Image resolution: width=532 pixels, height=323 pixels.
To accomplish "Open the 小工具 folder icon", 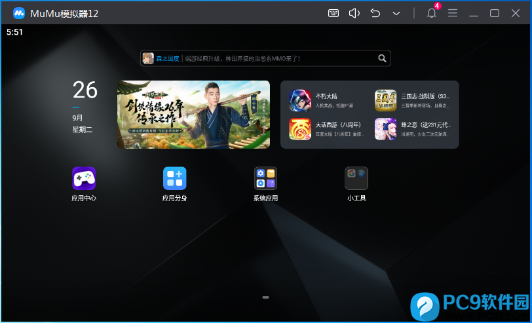I will 356,178.
